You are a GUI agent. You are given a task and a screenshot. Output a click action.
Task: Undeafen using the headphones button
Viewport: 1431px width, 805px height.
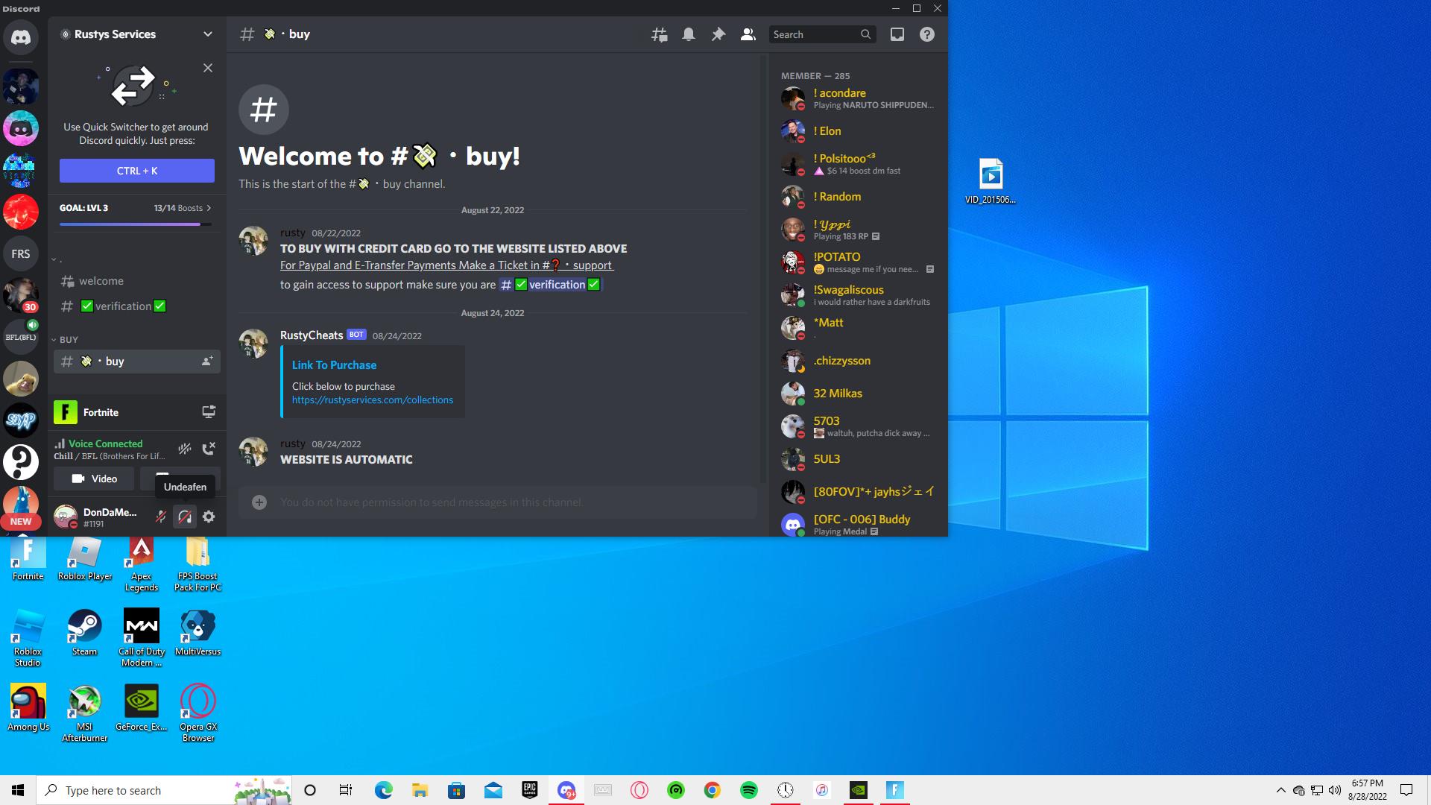point(185,517)
